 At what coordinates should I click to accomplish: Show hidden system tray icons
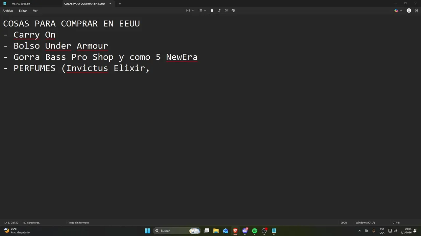click(x=359, y=231)
